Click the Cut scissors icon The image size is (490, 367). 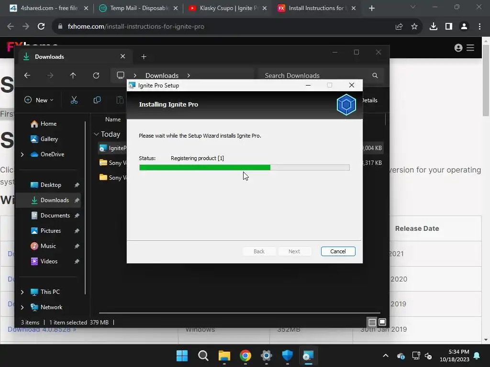[x=74, y=100]
